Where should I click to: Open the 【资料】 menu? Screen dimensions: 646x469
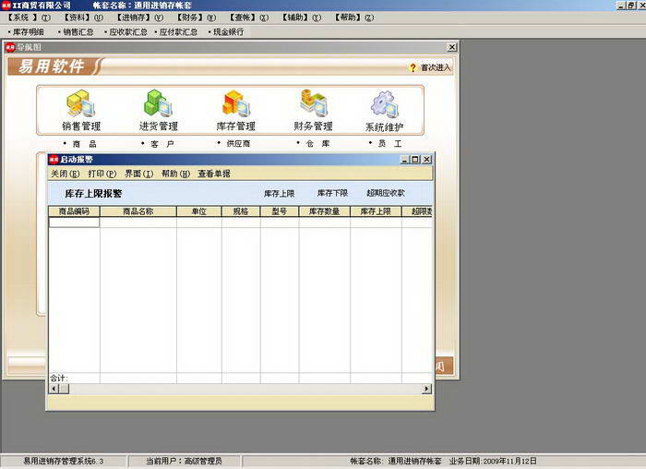click(x=82, y=18)
